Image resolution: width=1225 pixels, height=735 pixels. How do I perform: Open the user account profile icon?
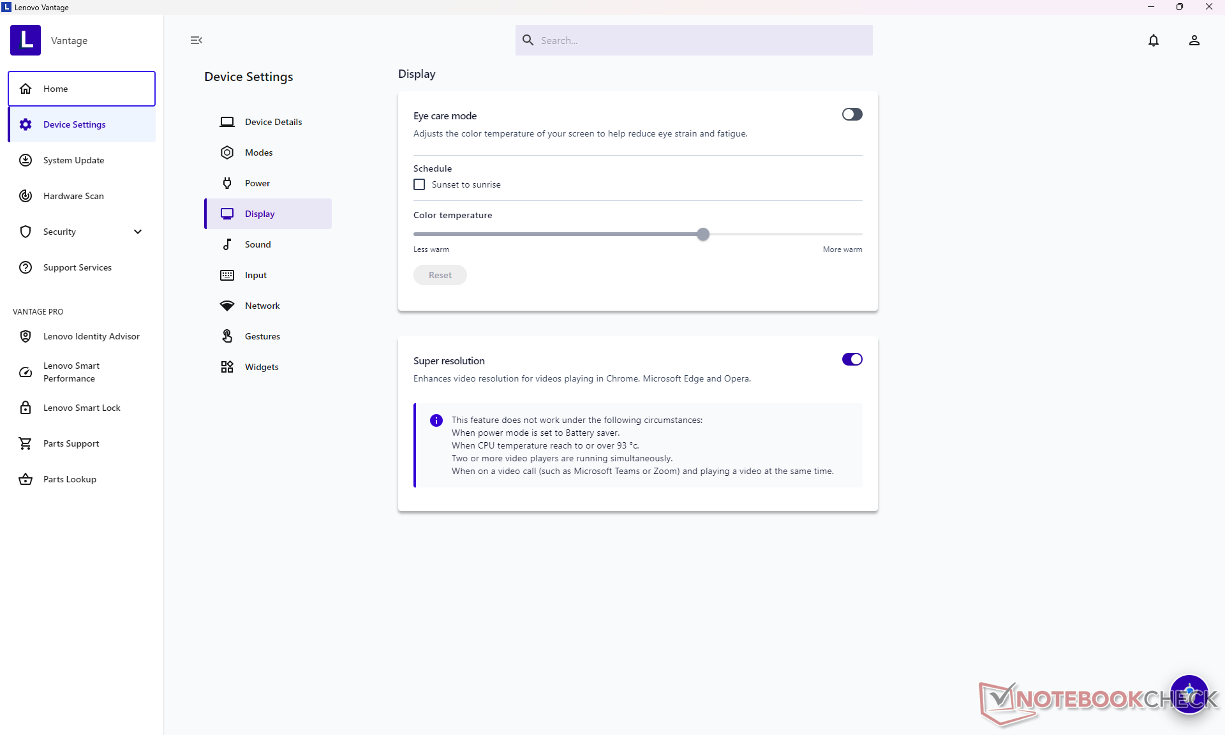[x=1194, y=40]
